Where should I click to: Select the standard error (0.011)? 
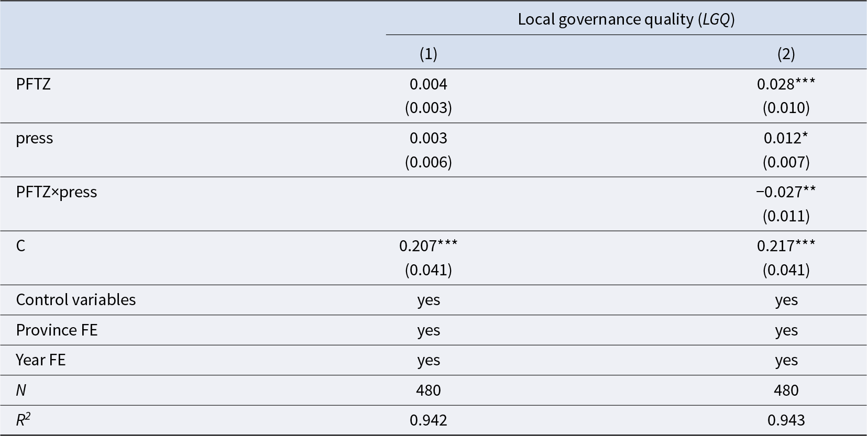pyautogui.click(x=786, y=216)
